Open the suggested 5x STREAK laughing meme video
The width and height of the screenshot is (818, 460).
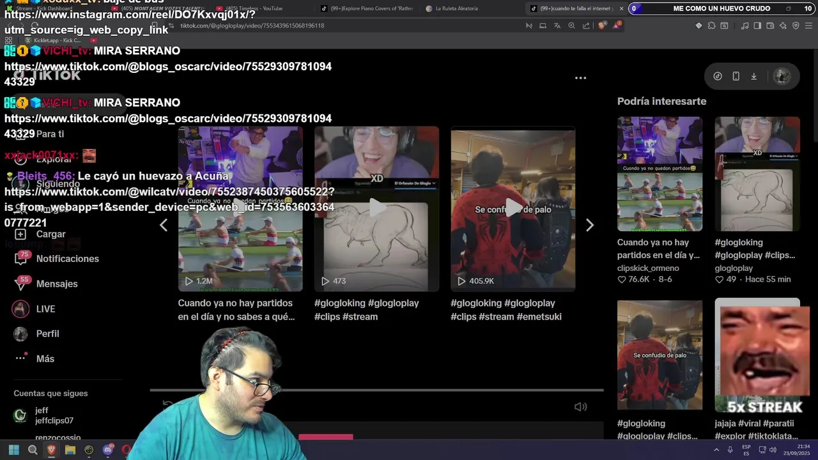click(757, 355)
